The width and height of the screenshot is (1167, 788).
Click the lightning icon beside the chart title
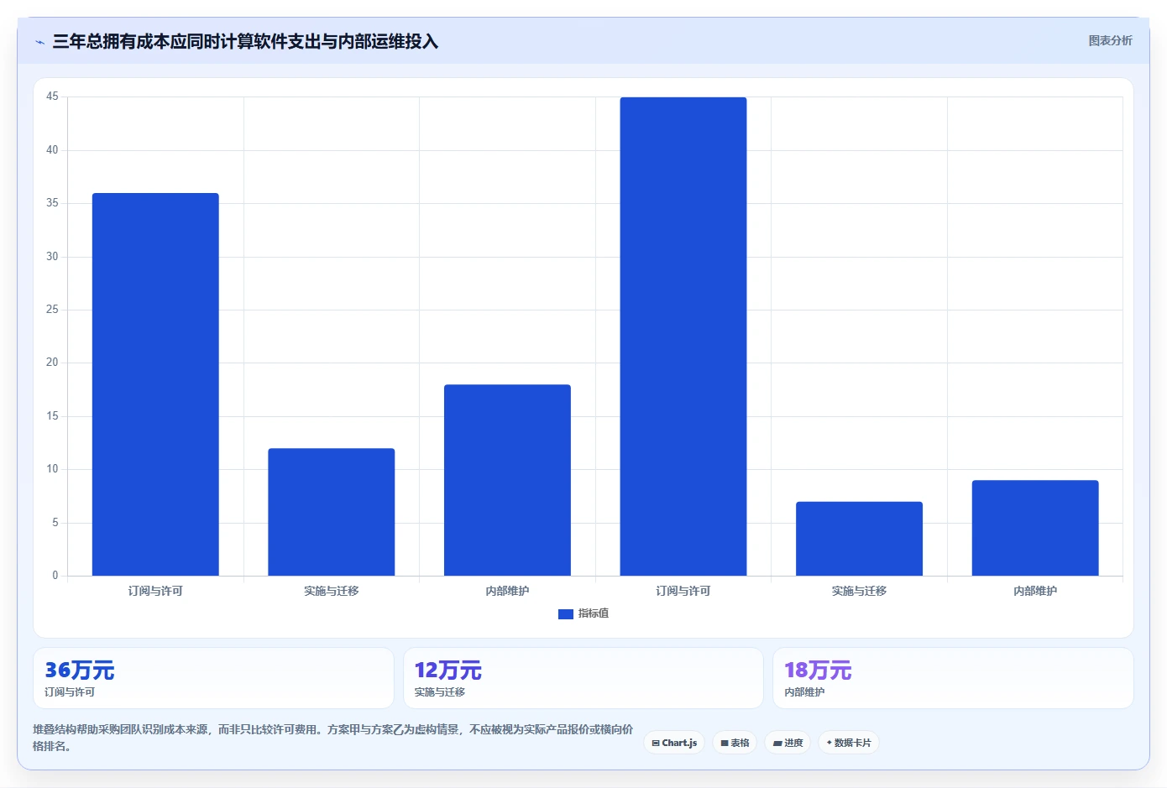pos(39,42)
